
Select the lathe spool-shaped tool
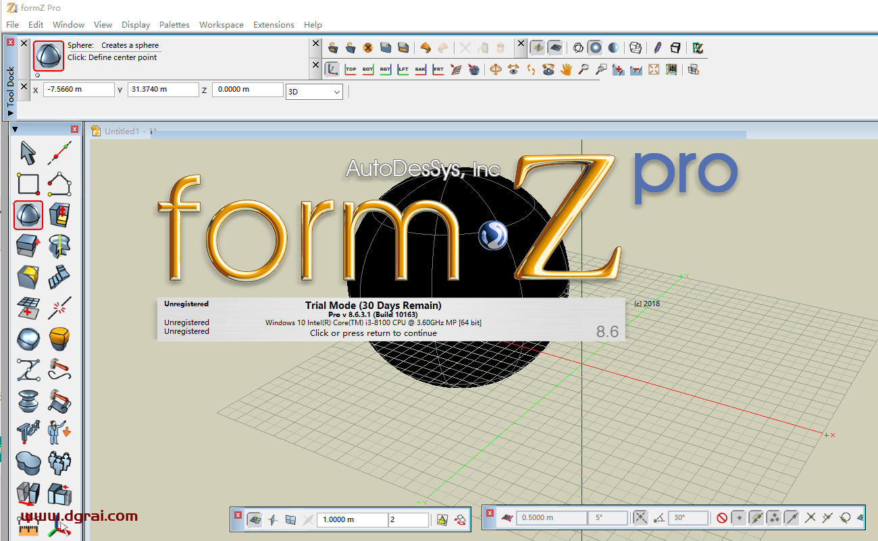28,401
